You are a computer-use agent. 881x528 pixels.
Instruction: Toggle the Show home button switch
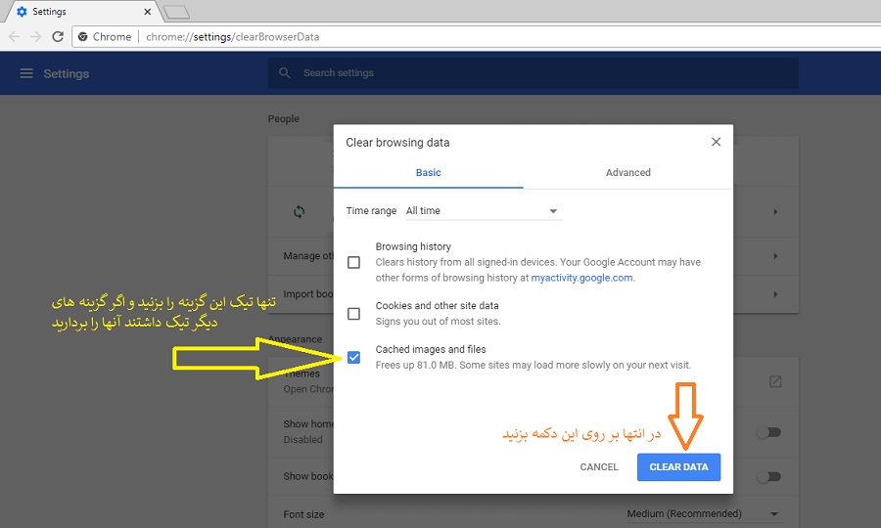pos(768,432)
